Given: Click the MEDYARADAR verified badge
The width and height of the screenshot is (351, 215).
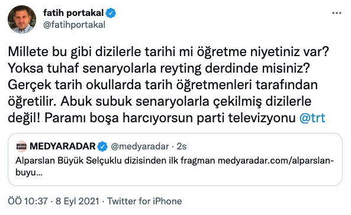Looking at the screenshot, I should 102,146.
